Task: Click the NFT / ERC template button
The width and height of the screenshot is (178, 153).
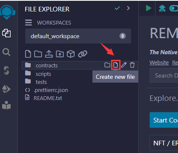Action: [x=164, y=143]
